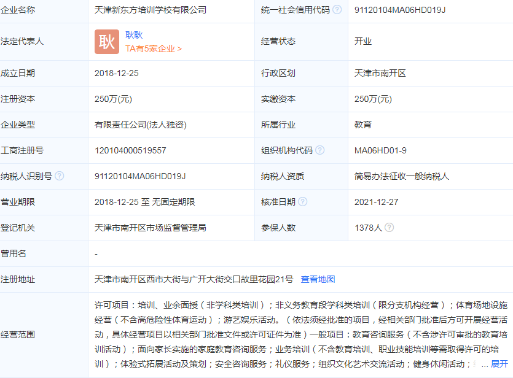
Task: Select credit code 91120104MA06HD019J in top row
Action: click(400, 10)
